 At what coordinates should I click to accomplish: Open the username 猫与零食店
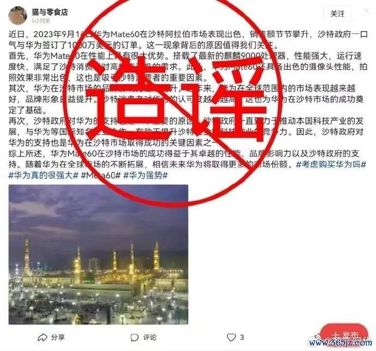(50, 12)
